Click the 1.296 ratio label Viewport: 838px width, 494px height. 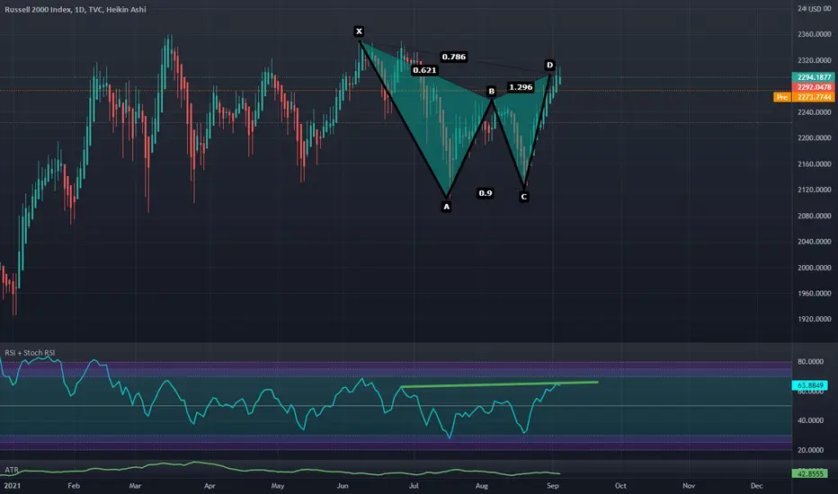(x=521, y=87)
